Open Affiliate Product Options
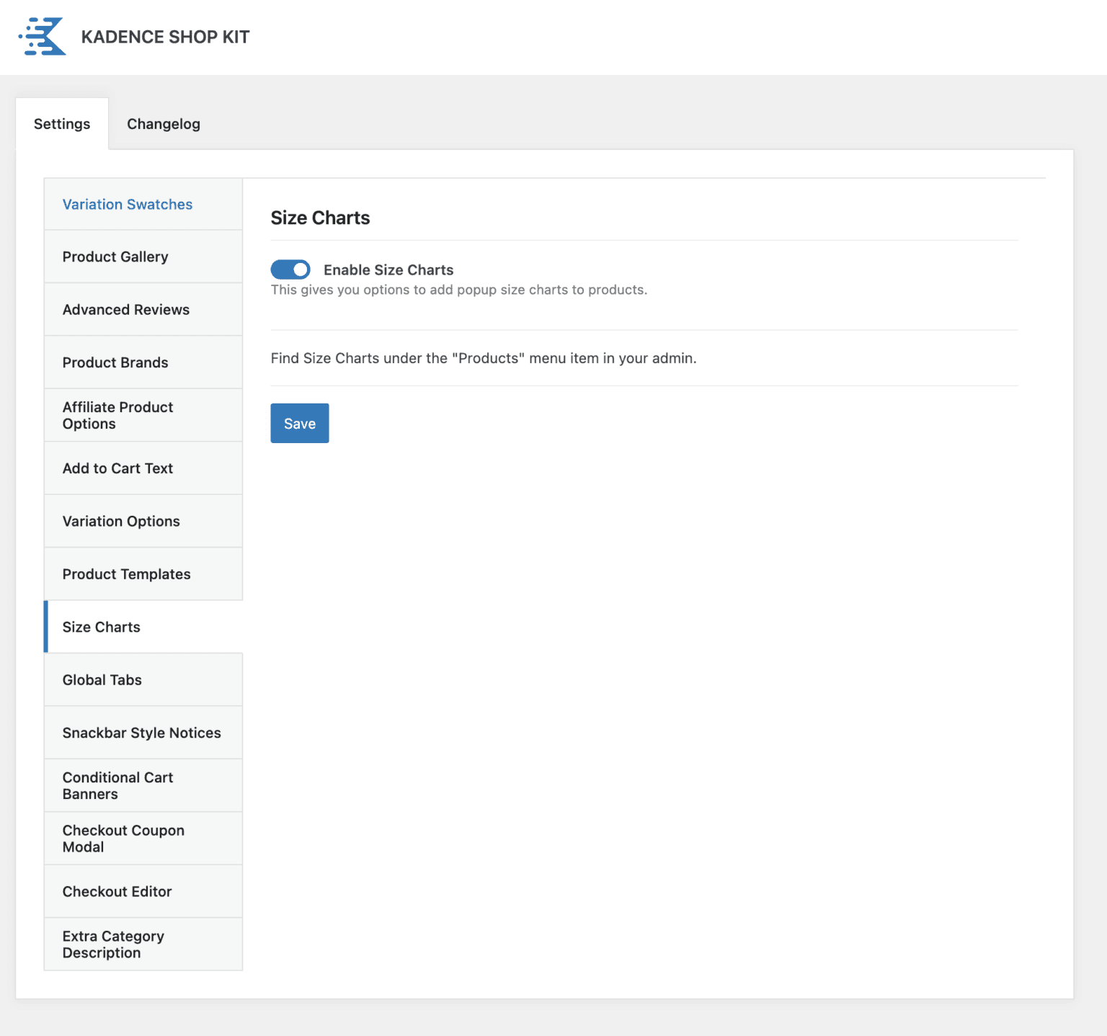This screenshot has height=1036, width=1107. 118,416
